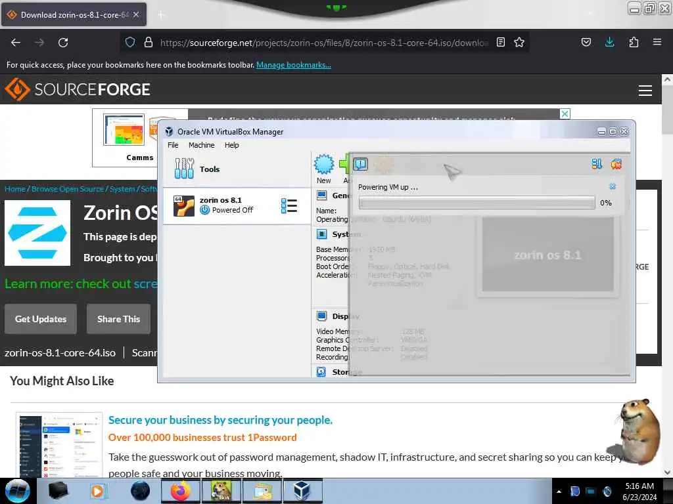Open a new Firefox tab
The width and height of the screenshot is (673, 504).
pos(161,15)
